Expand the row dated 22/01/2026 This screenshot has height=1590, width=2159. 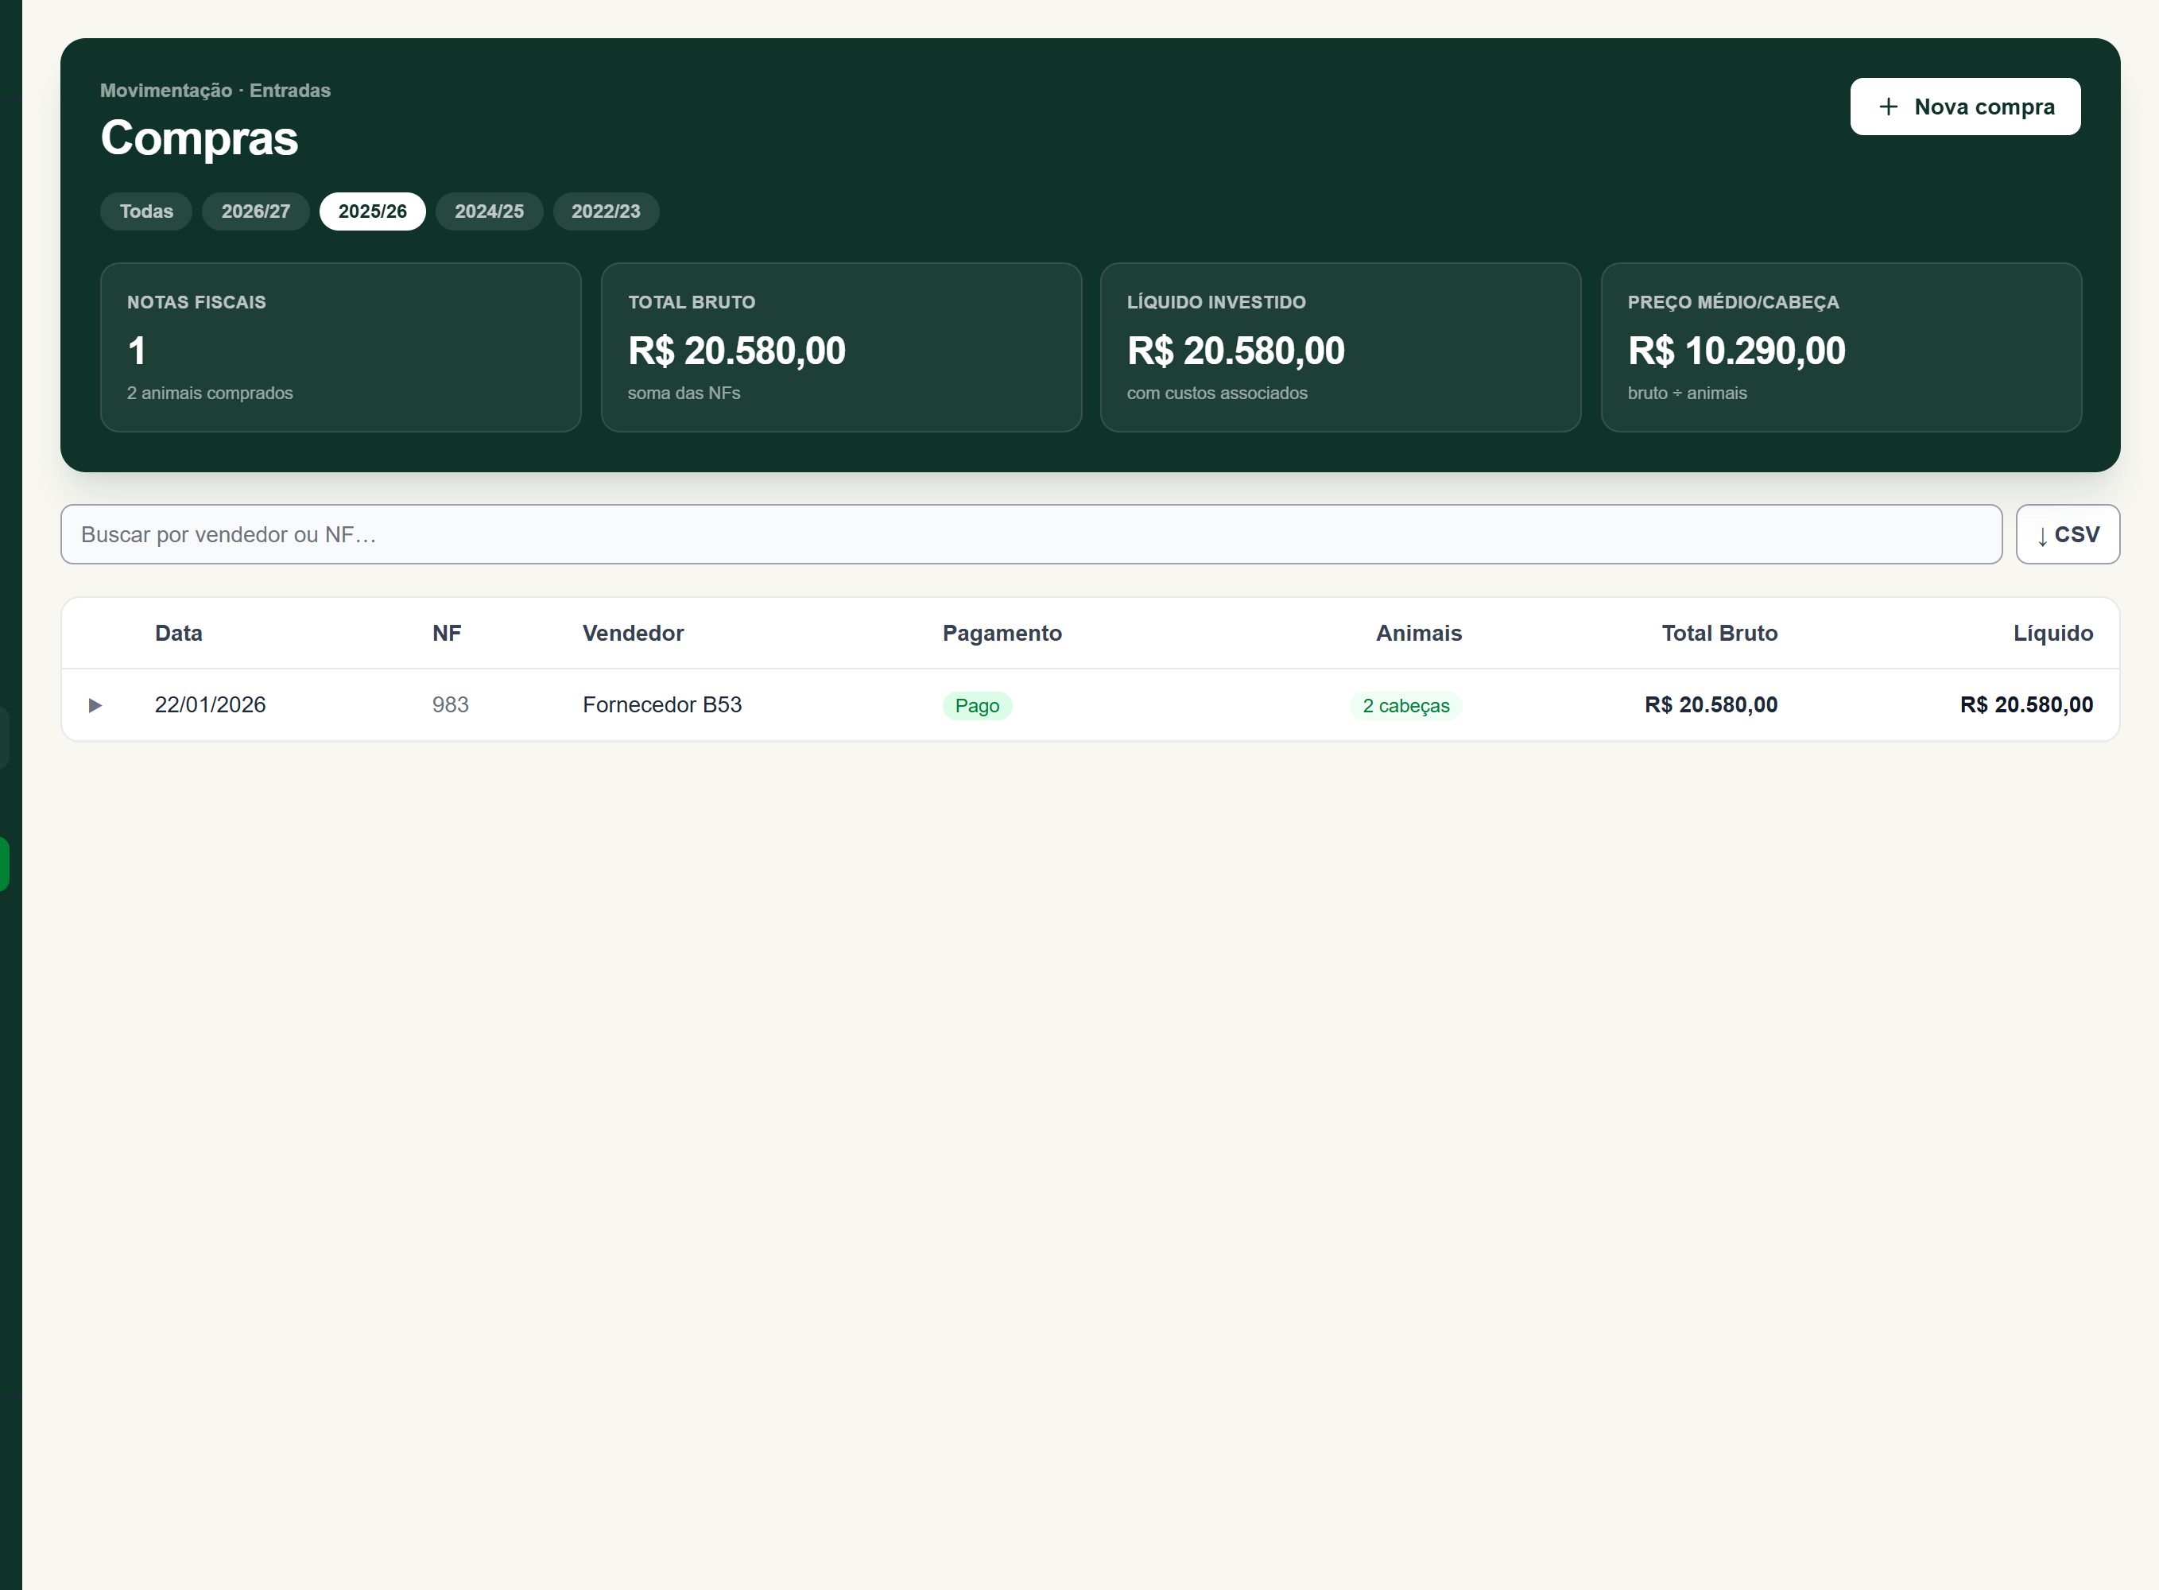tap(95, 705)
